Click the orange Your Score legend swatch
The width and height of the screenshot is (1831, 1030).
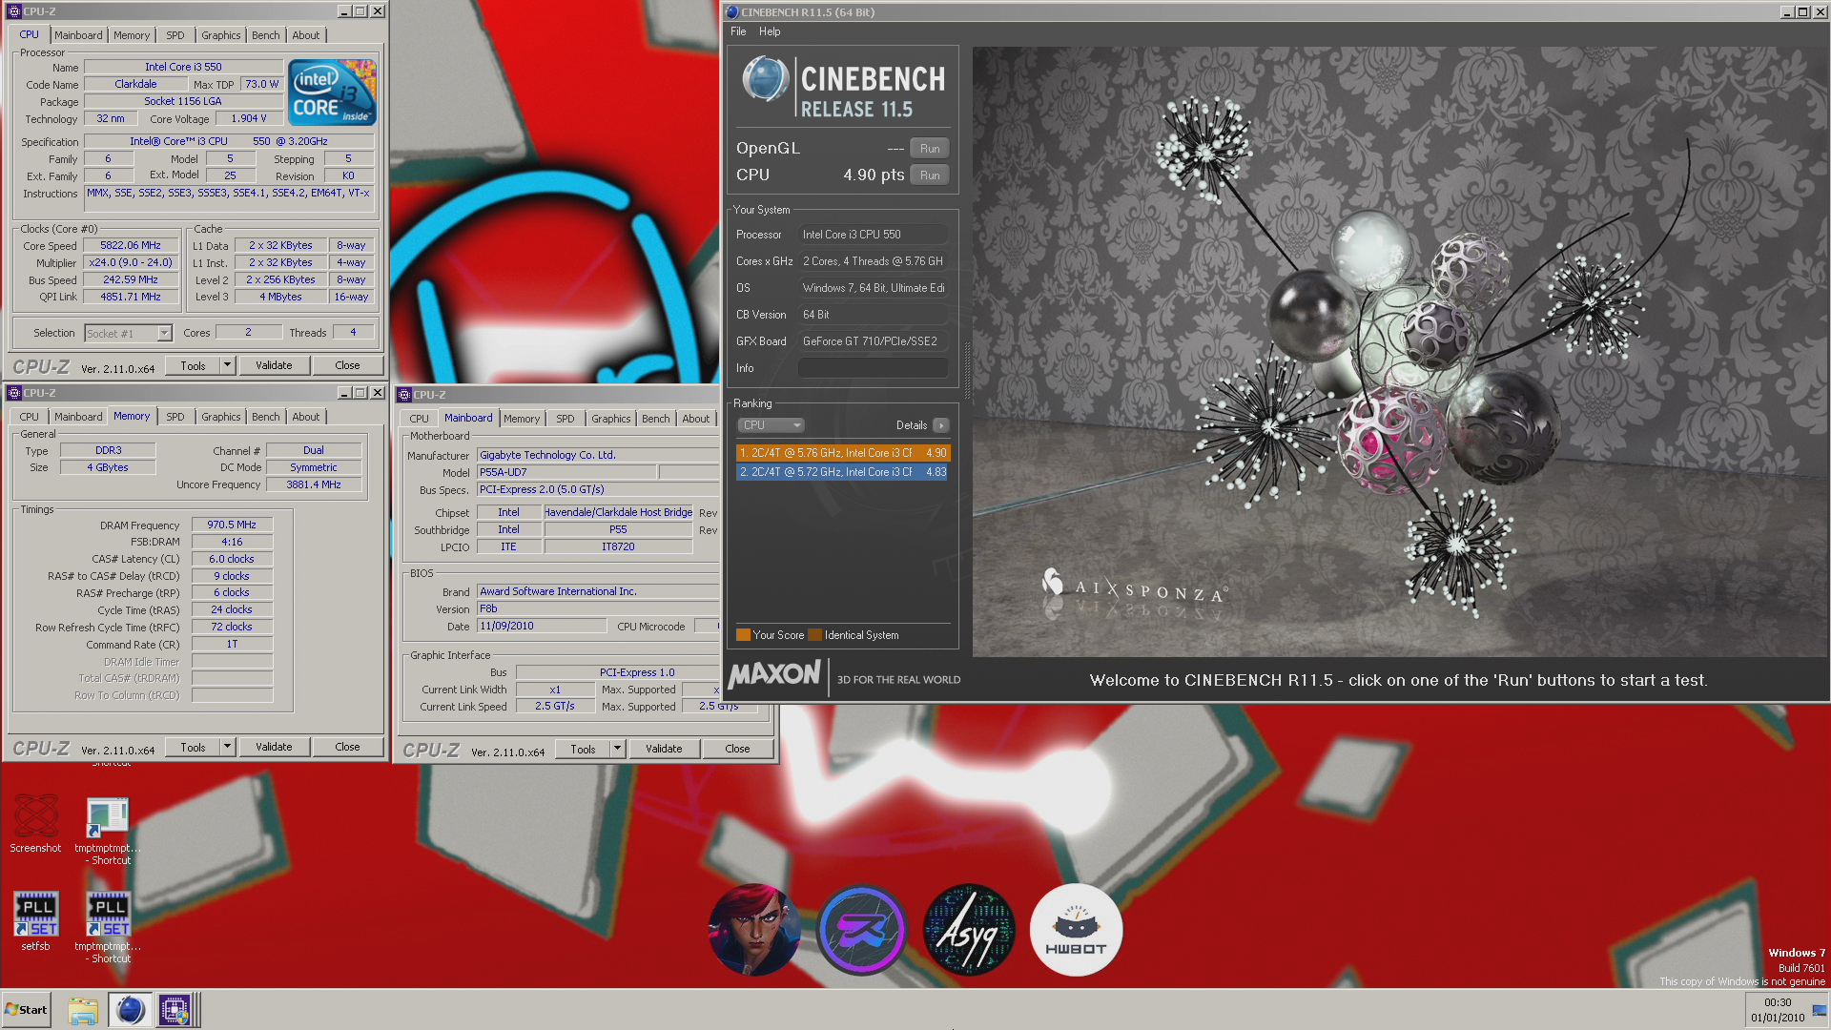[743, 635]
